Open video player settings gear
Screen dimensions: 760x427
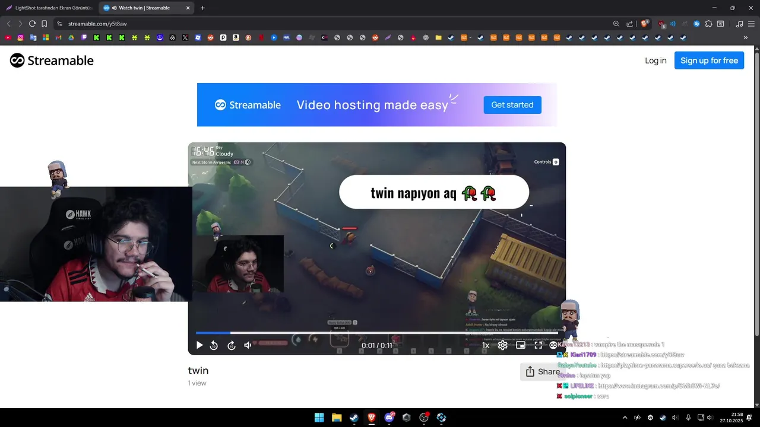pyautogui.click(x=502, y=345)
